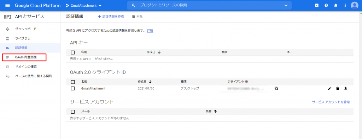Click the メール column header
This screenshot has width=362, height=139.
(86, 112)
